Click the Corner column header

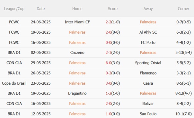183,9
